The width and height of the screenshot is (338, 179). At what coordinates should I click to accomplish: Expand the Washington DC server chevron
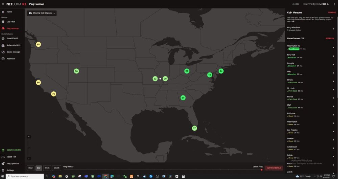coord(333,47)
